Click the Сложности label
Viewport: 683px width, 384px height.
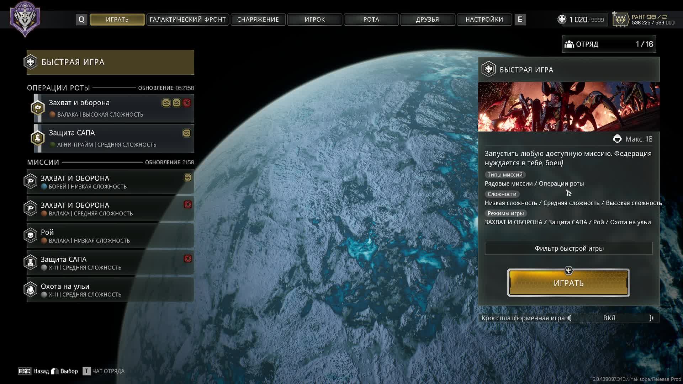coord(502,194)
